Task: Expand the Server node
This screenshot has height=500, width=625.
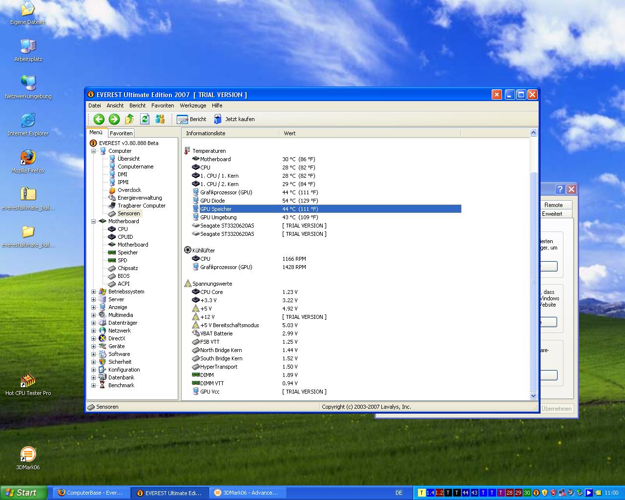Action: coord(94,299)
